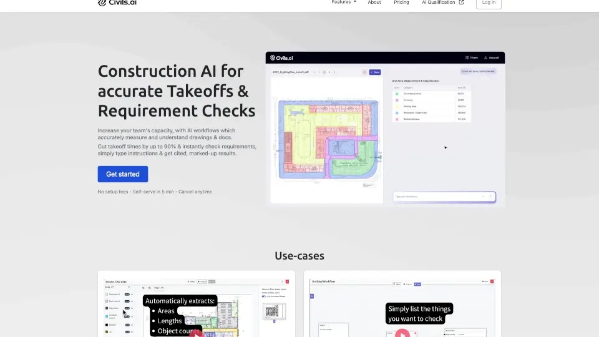Click the blue Recreation / Open Area swatch
599x337 pixels.
tap(397, 113)
